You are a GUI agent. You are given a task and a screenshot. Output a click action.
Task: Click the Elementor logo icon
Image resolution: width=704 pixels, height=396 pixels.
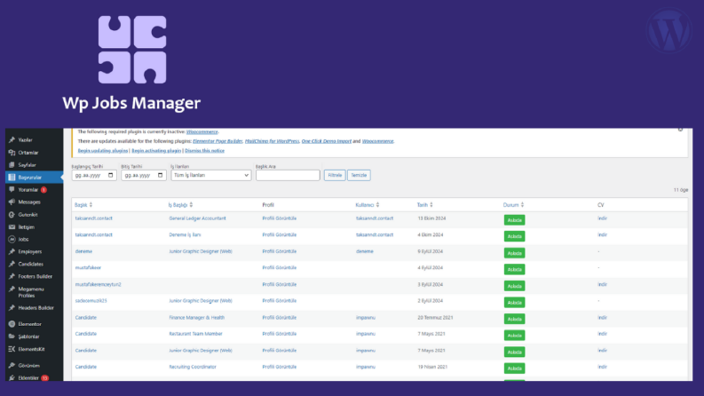coord(12,324)
